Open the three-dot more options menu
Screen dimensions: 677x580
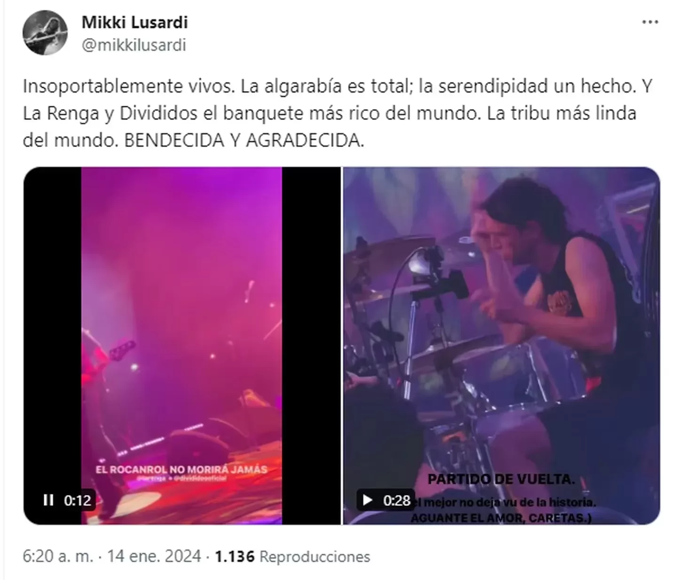[x=650, y=22]
